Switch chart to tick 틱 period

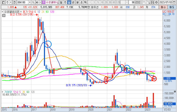point(85,2)
